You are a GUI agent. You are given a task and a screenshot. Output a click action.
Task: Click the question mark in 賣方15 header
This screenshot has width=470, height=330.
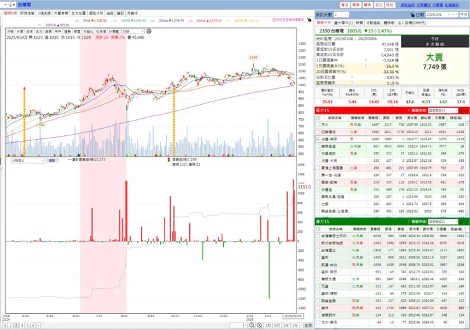[408, 221]
